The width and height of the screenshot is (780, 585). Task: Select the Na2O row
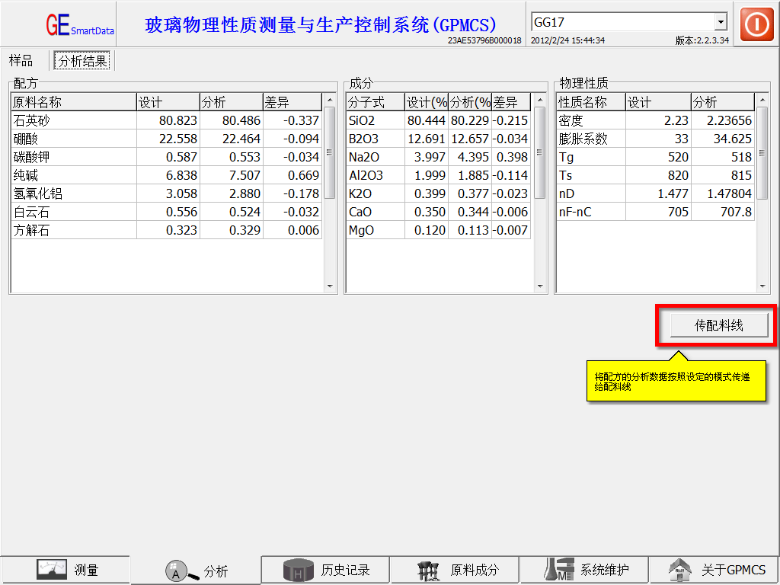439,157
